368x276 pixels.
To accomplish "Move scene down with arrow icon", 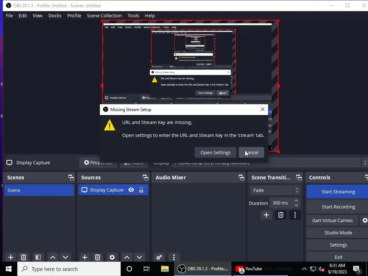I will pyautogui.click(x=65, y=257).
